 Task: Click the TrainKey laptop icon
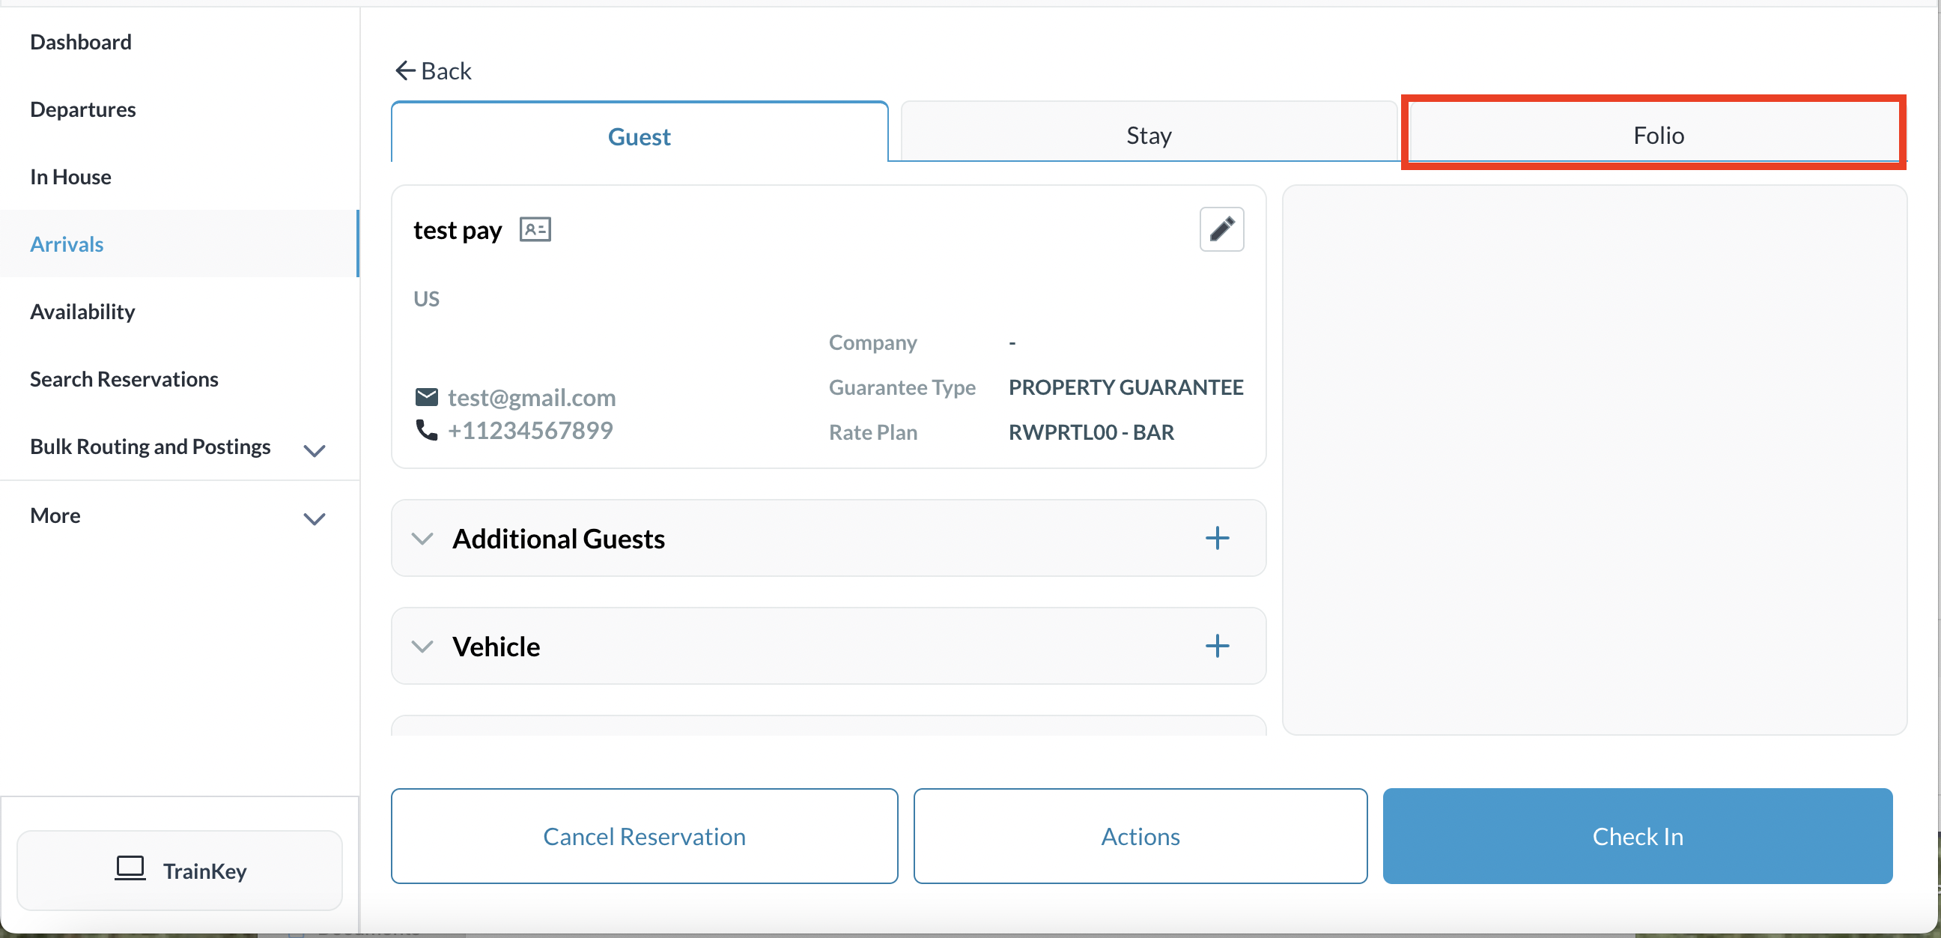coord(130,868)
